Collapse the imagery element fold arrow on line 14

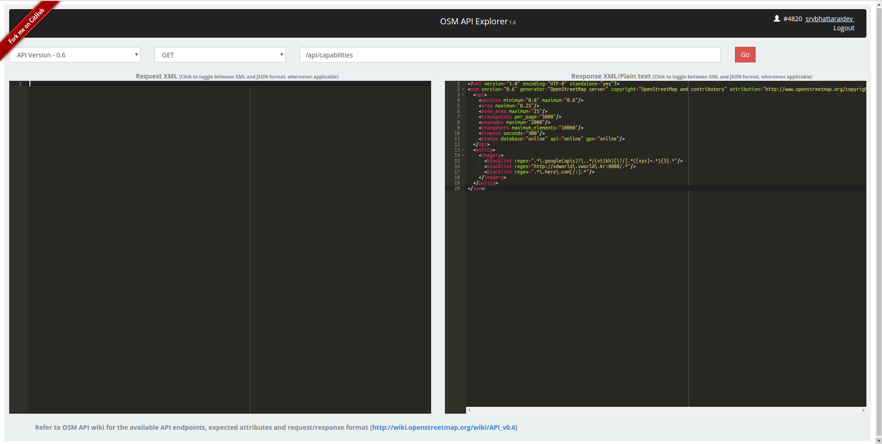click(463, 156)
